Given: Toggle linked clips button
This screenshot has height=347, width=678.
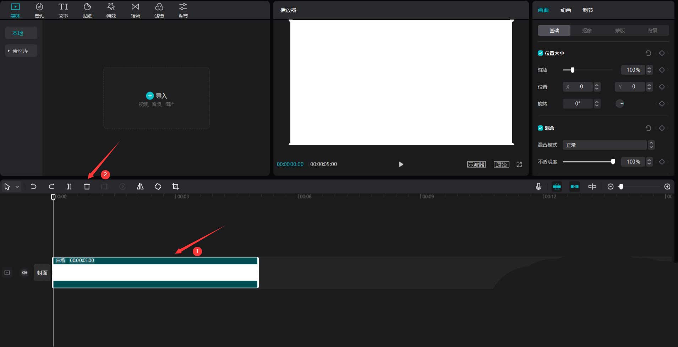Looking at the screenshot, I should coord(575,186).
